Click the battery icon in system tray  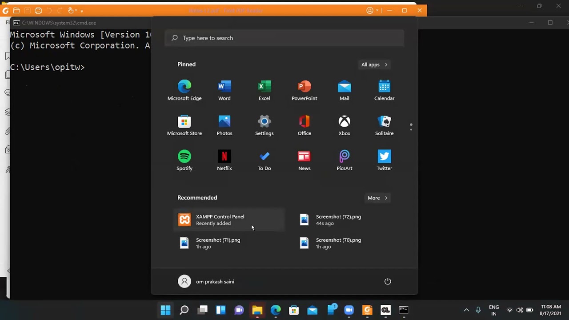(530, 310)
